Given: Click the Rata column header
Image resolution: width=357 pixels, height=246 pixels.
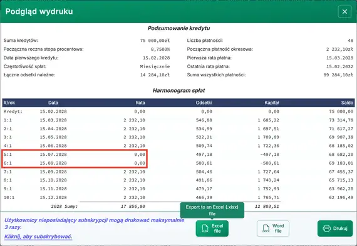Looking at the screenshot, I should click(x=140, y=103).
